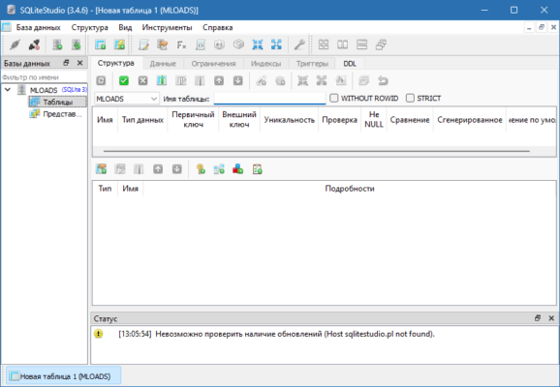The height and width of the screenshot is (387, 560).
Task: Tile windows horizontally with the two-column icon
Action: (343, 45)
